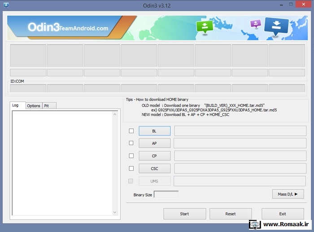Click the CP file path field

[240, 156]
